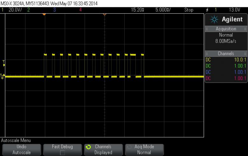Open the Channels Displayed softkey
Image resolution: width=248 pixels, height=156 pixels.
point(103,150)
